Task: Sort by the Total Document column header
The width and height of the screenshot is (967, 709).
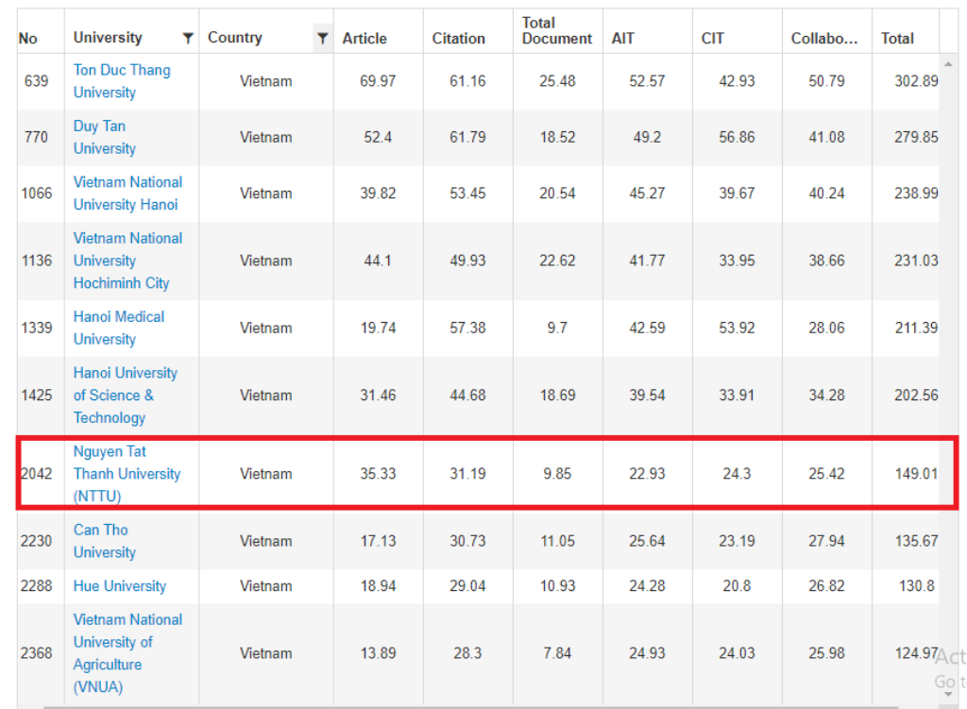Action: [556, 31]
